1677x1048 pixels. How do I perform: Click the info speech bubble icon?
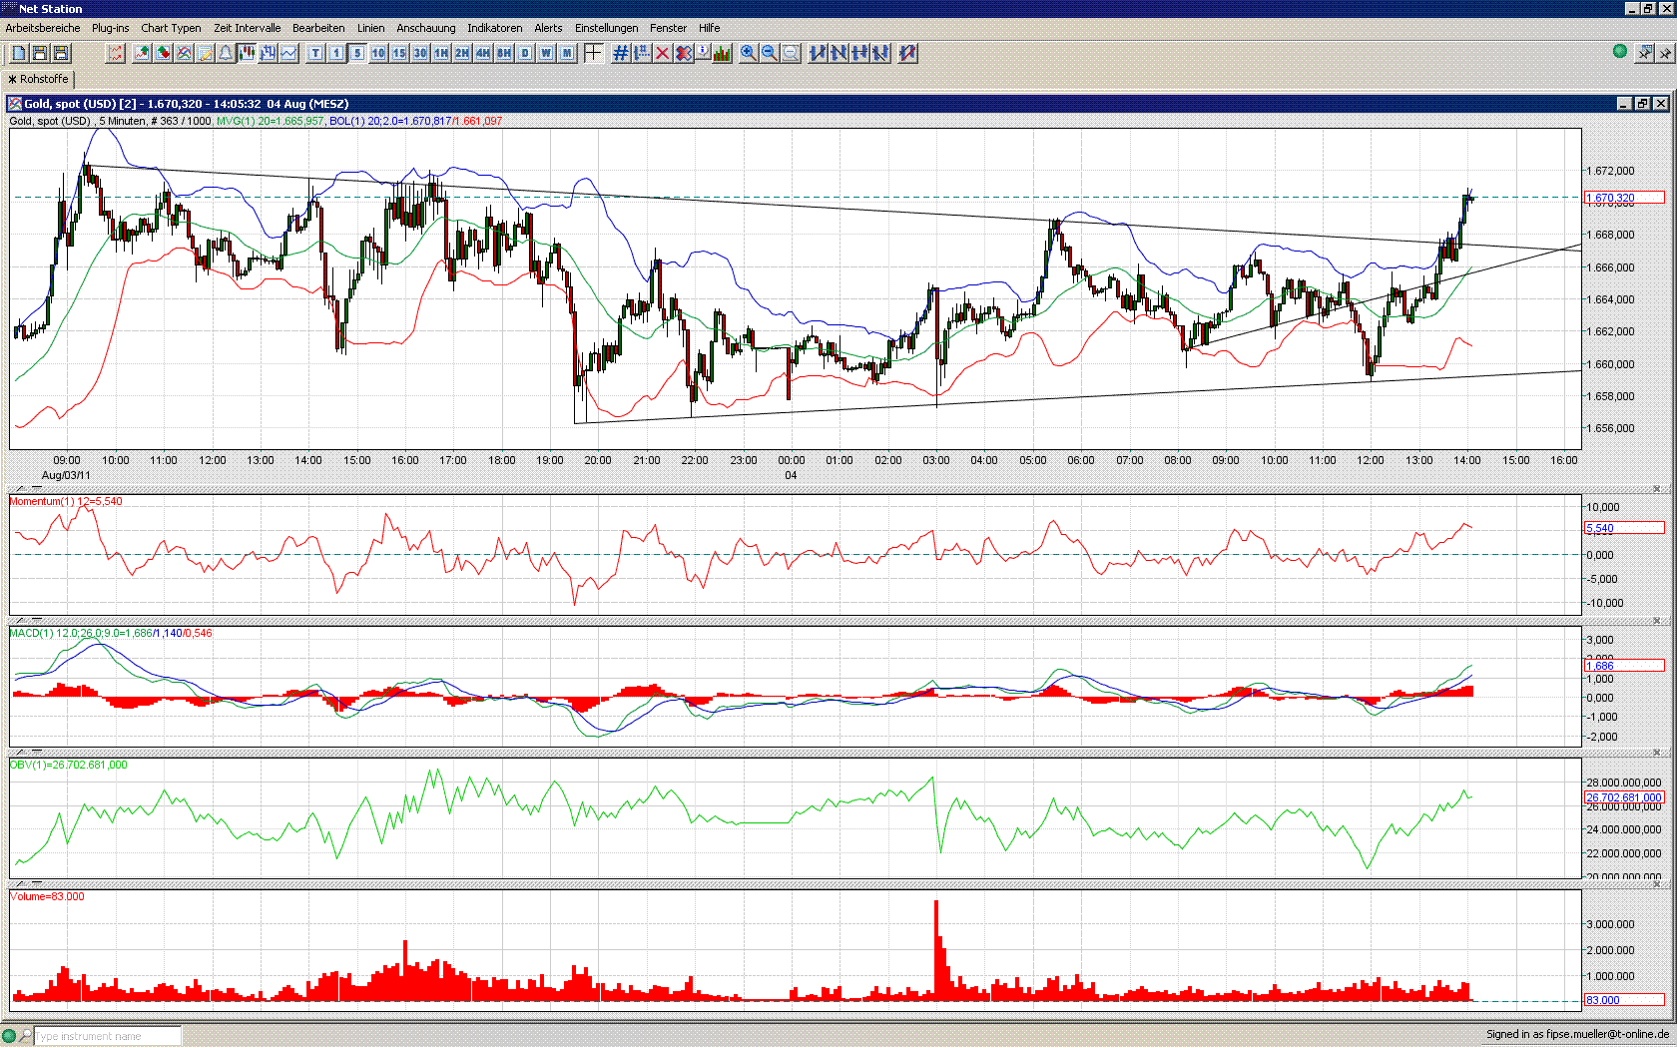703,53
